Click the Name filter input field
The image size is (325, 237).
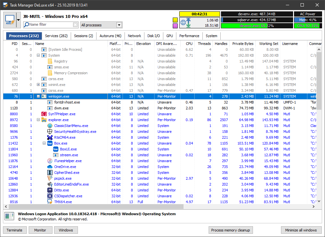click(51, 25)
